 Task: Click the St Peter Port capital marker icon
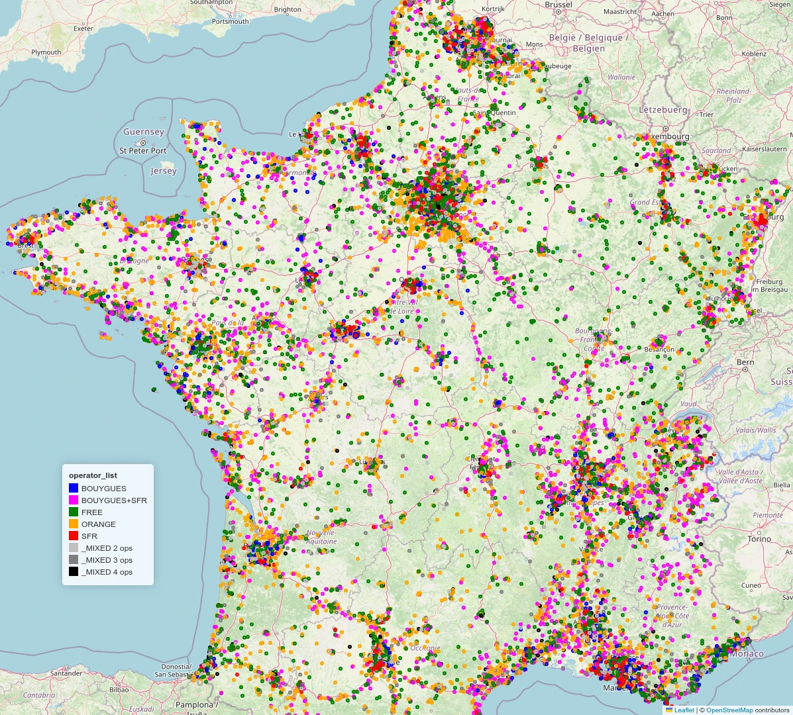[142, 142]
